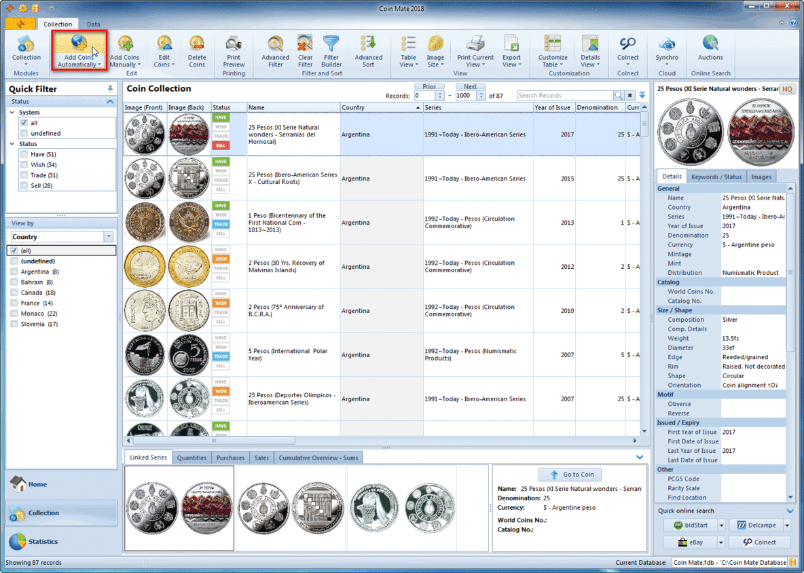The image size is (804, 573).
Task: Open the Filter Builder
Action: [x=331, y=45]
